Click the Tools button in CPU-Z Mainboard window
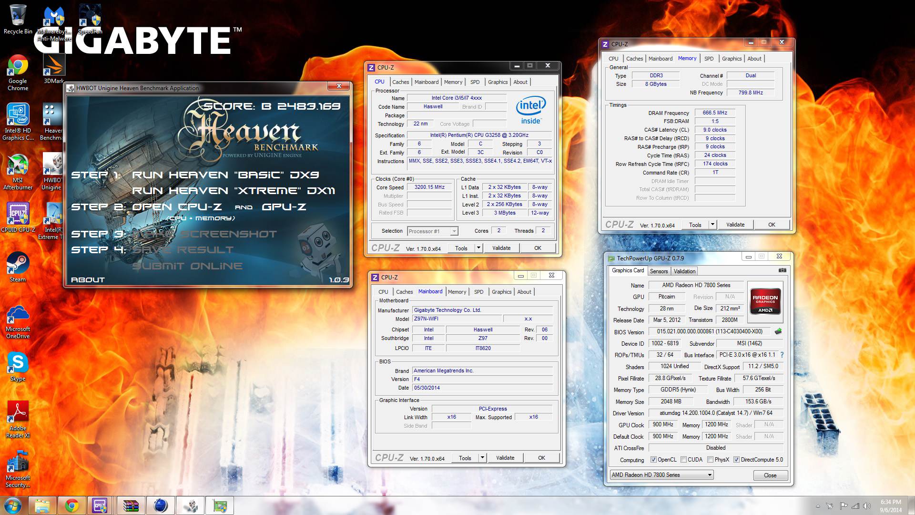The height and width of the screenshot is (515, 915). click(465, 458)
